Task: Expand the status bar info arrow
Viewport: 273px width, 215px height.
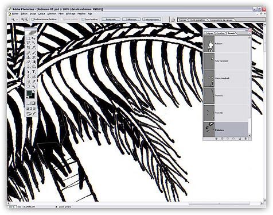Action: coord(56,207)
